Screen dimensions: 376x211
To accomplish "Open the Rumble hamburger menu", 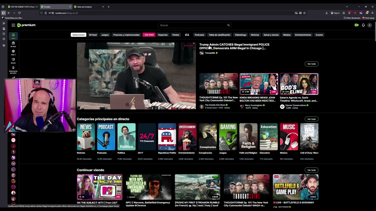I will click(x=13, y=25).
